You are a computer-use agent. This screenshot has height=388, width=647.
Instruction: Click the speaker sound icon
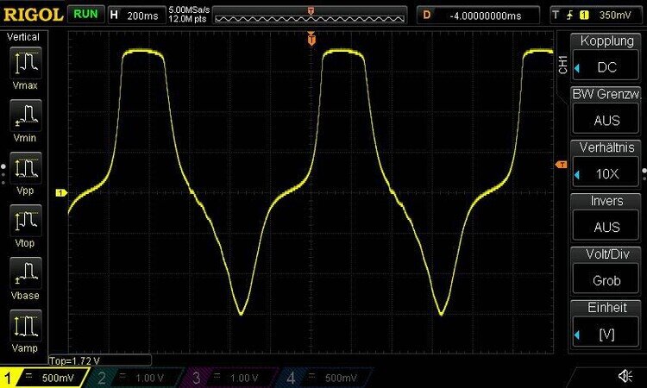point(625,375)
